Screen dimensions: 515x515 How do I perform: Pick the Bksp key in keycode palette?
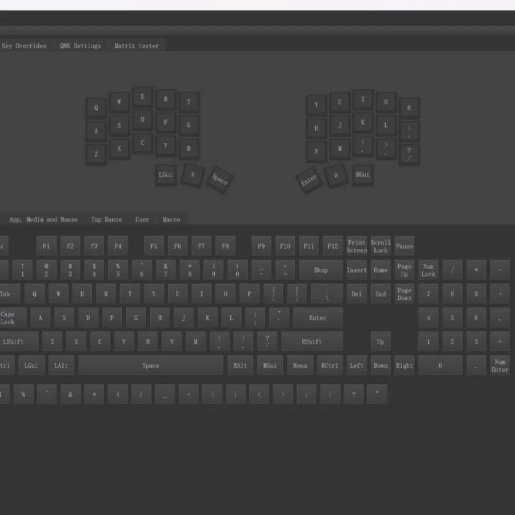(321, 270)
